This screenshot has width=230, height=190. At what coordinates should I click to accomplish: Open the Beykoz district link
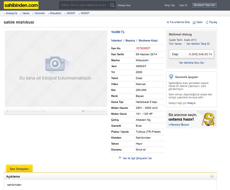[130, 41]
